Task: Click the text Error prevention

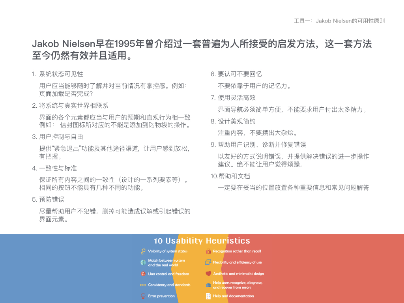Action: point(161,296)
